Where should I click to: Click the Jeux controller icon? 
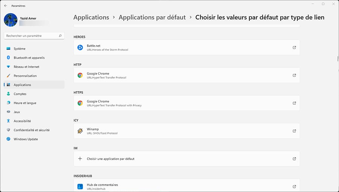pos(8,112)
